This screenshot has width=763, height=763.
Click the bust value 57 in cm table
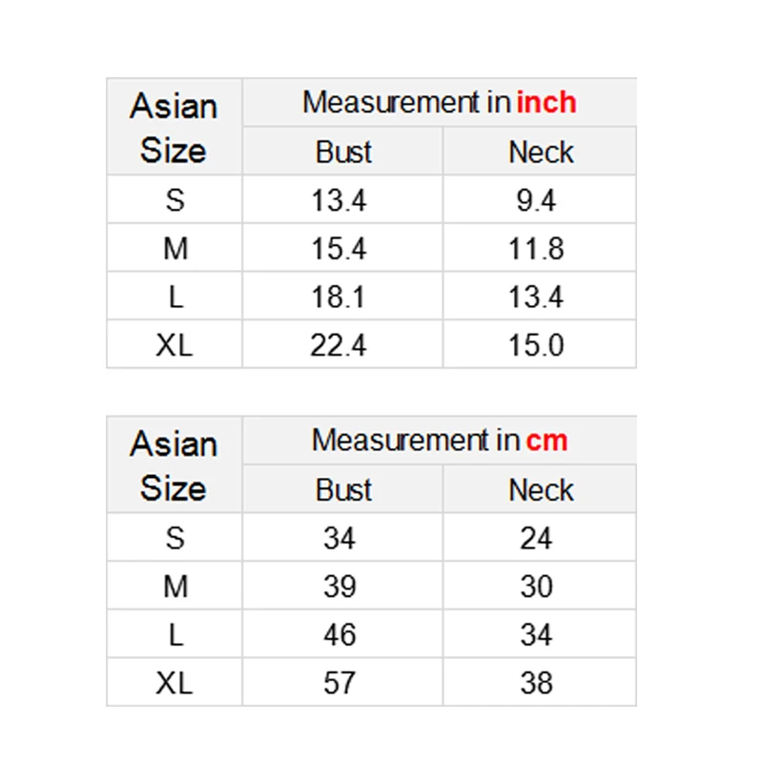(x=340, y=683)
